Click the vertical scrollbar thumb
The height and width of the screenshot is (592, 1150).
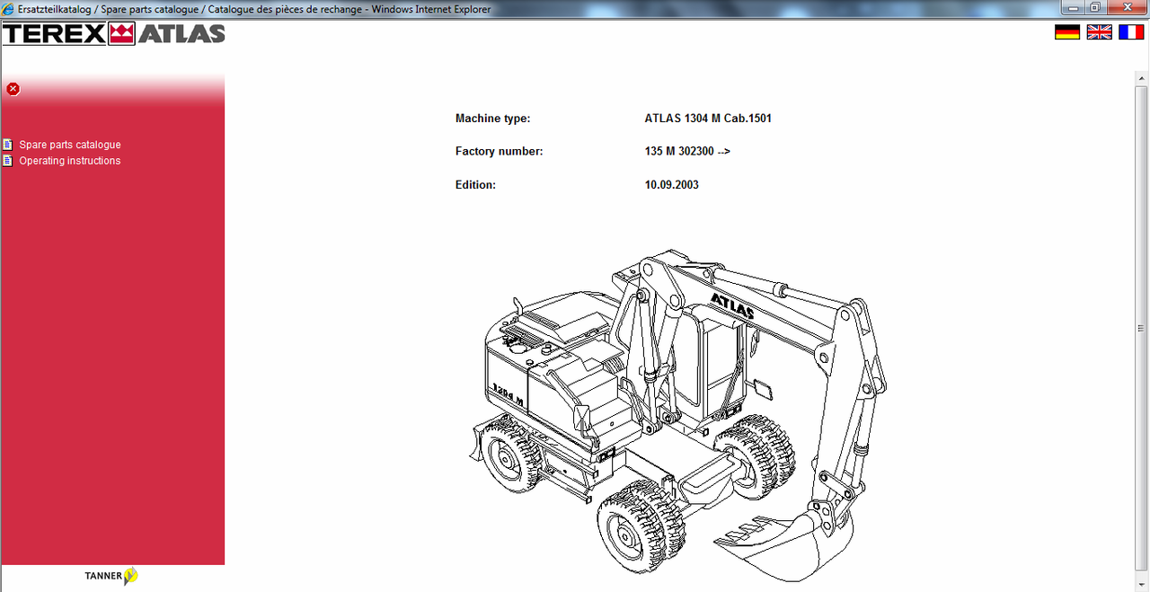[x=1142, y=331]
